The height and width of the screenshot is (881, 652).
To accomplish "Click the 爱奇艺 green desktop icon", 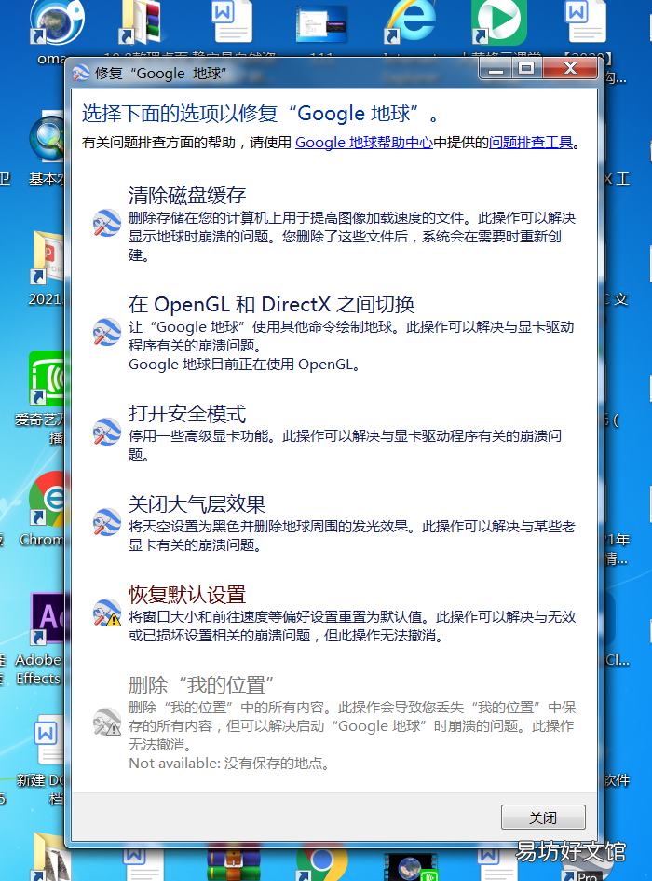I will click(48, 379).
